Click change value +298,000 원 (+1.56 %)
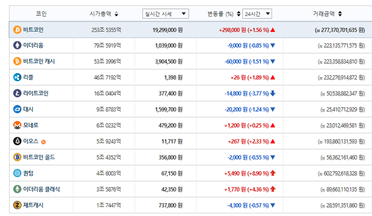The height and width of the screenshot is (216, 372). pos(244,30)
